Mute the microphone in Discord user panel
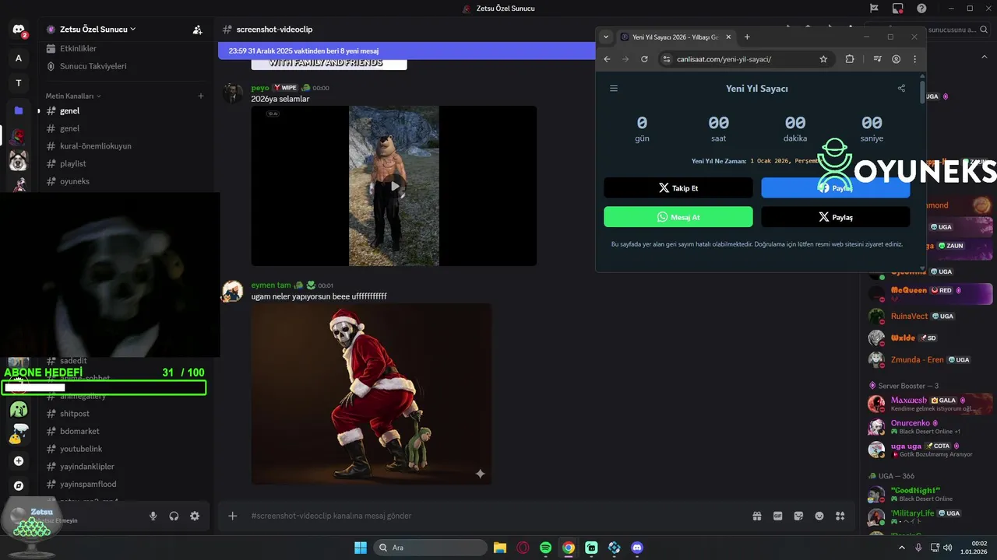Viewport: 997px width, 560px height. click(x=153, y=516)
